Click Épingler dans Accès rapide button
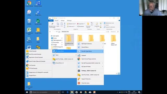The image size is (167, 94). pos(52,25)
